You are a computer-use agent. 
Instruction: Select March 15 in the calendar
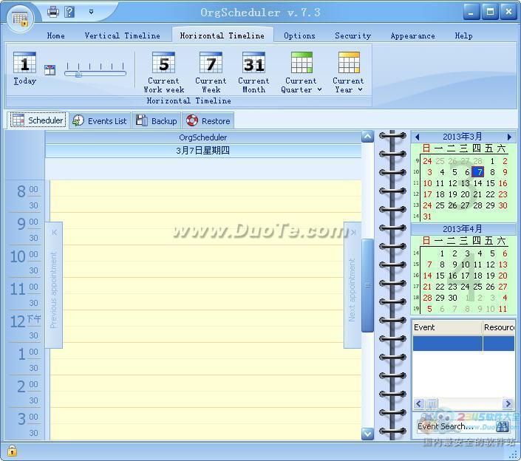click(491, 183)
